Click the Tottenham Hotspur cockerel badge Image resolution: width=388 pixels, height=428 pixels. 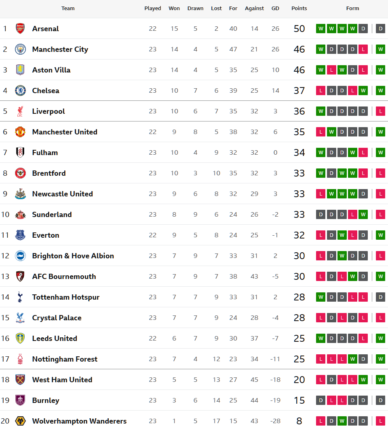click(x=20, y=297)
